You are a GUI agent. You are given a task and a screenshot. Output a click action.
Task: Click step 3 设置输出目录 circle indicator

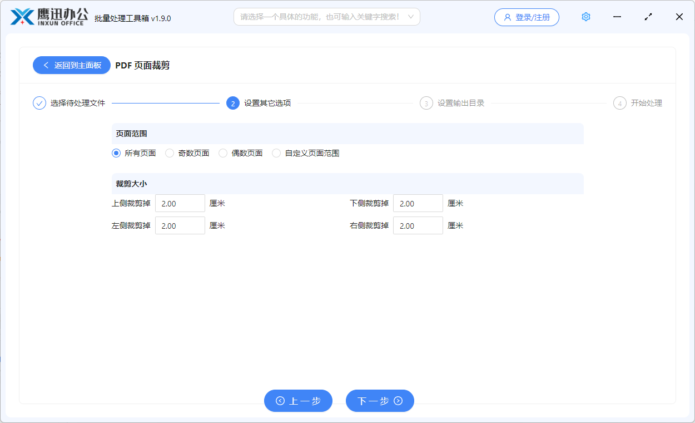[425, 103]
